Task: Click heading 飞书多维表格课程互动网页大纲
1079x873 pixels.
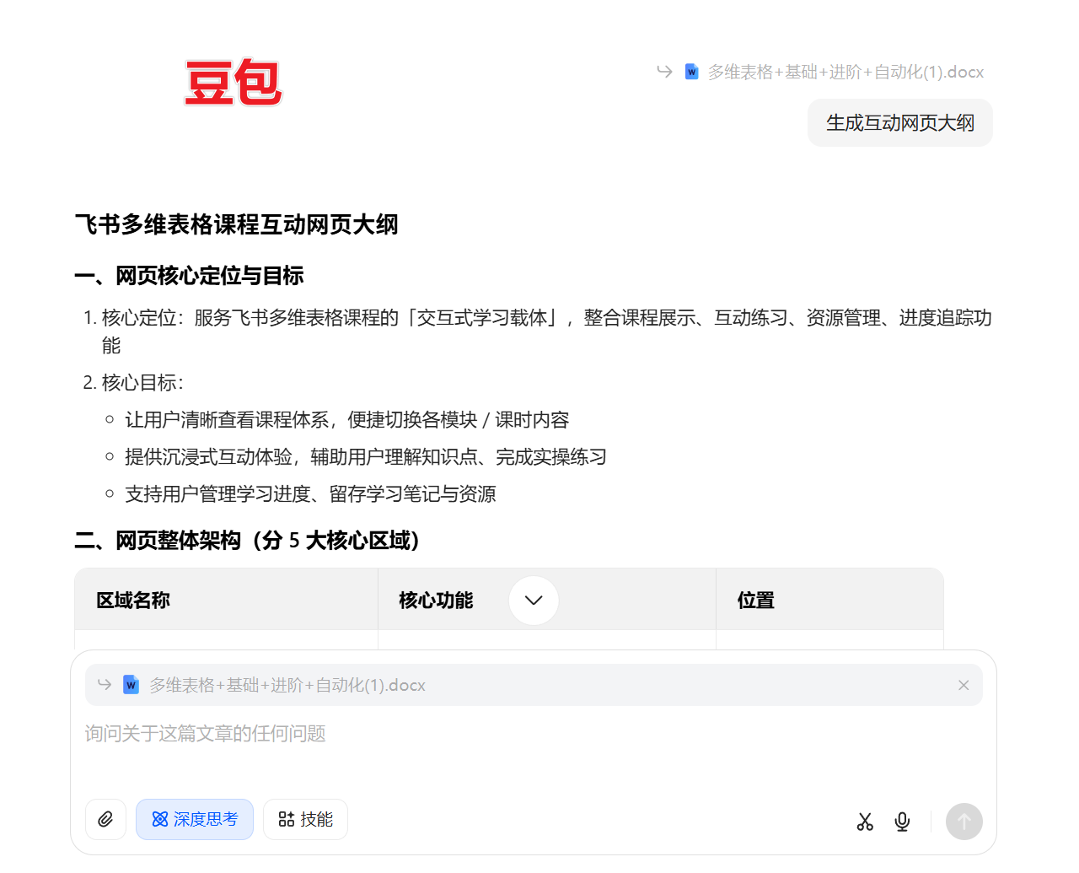Action: click(x=236, y=224)
